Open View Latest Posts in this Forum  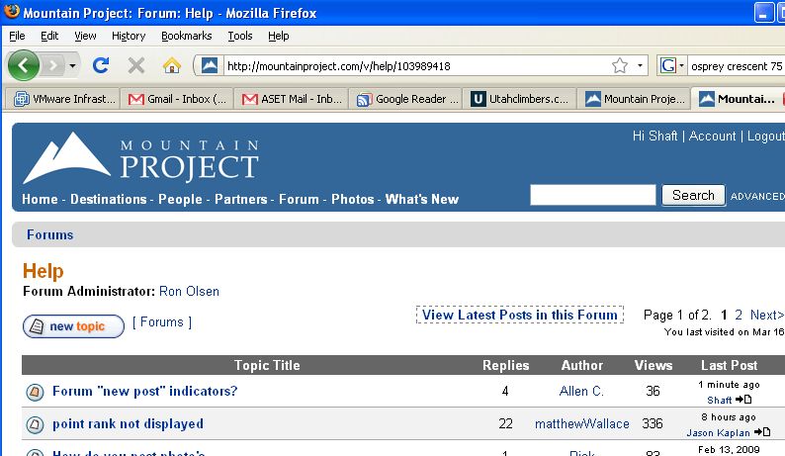(x=520, y=315)
